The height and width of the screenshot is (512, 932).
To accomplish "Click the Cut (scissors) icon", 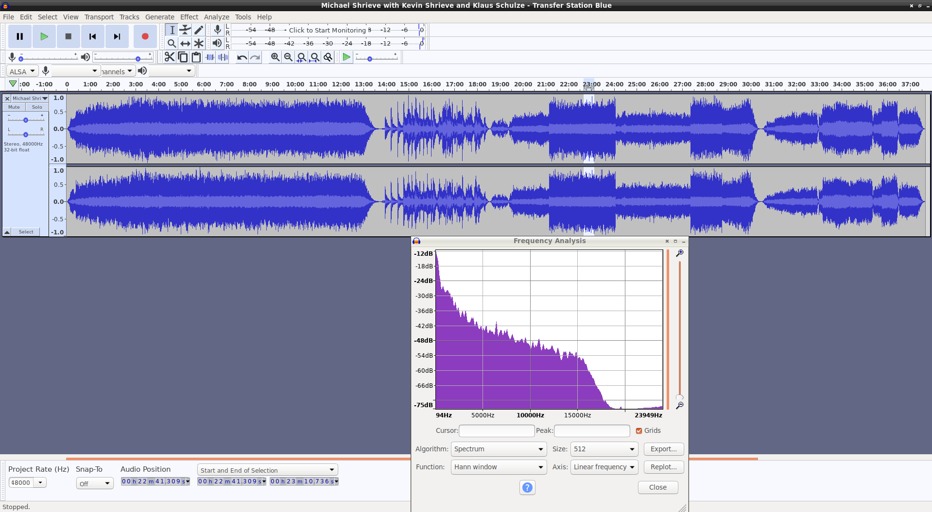I will pyautogui.click(x=170, y=57).
